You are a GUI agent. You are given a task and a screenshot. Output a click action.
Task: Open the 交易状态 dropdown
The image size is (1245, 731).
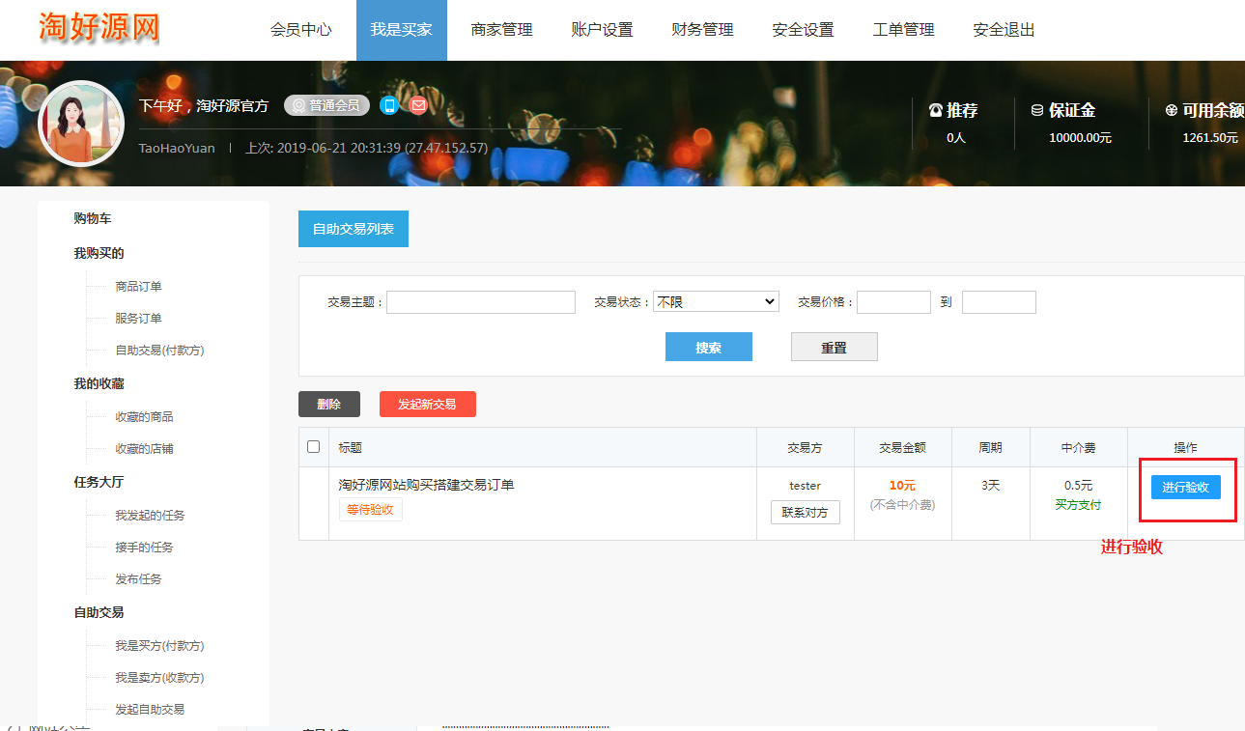[x=716, y=302]
